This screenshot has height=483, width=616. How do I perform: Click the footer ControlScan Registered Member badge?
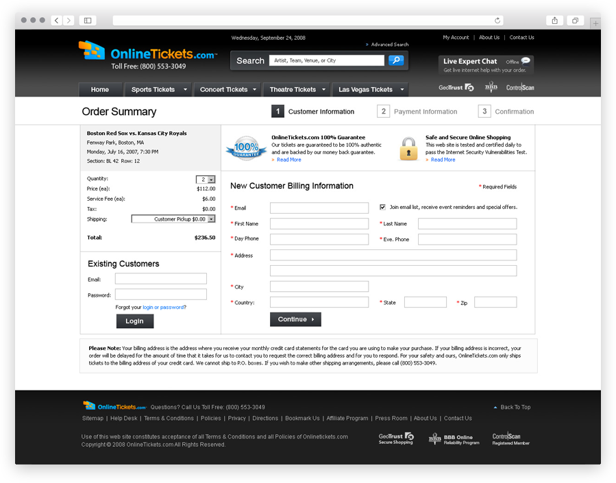tap(510, 438)
